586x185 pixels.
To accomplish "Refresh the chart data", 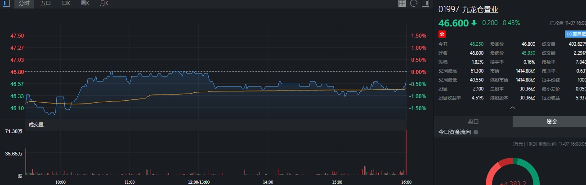I will [414, 4].
